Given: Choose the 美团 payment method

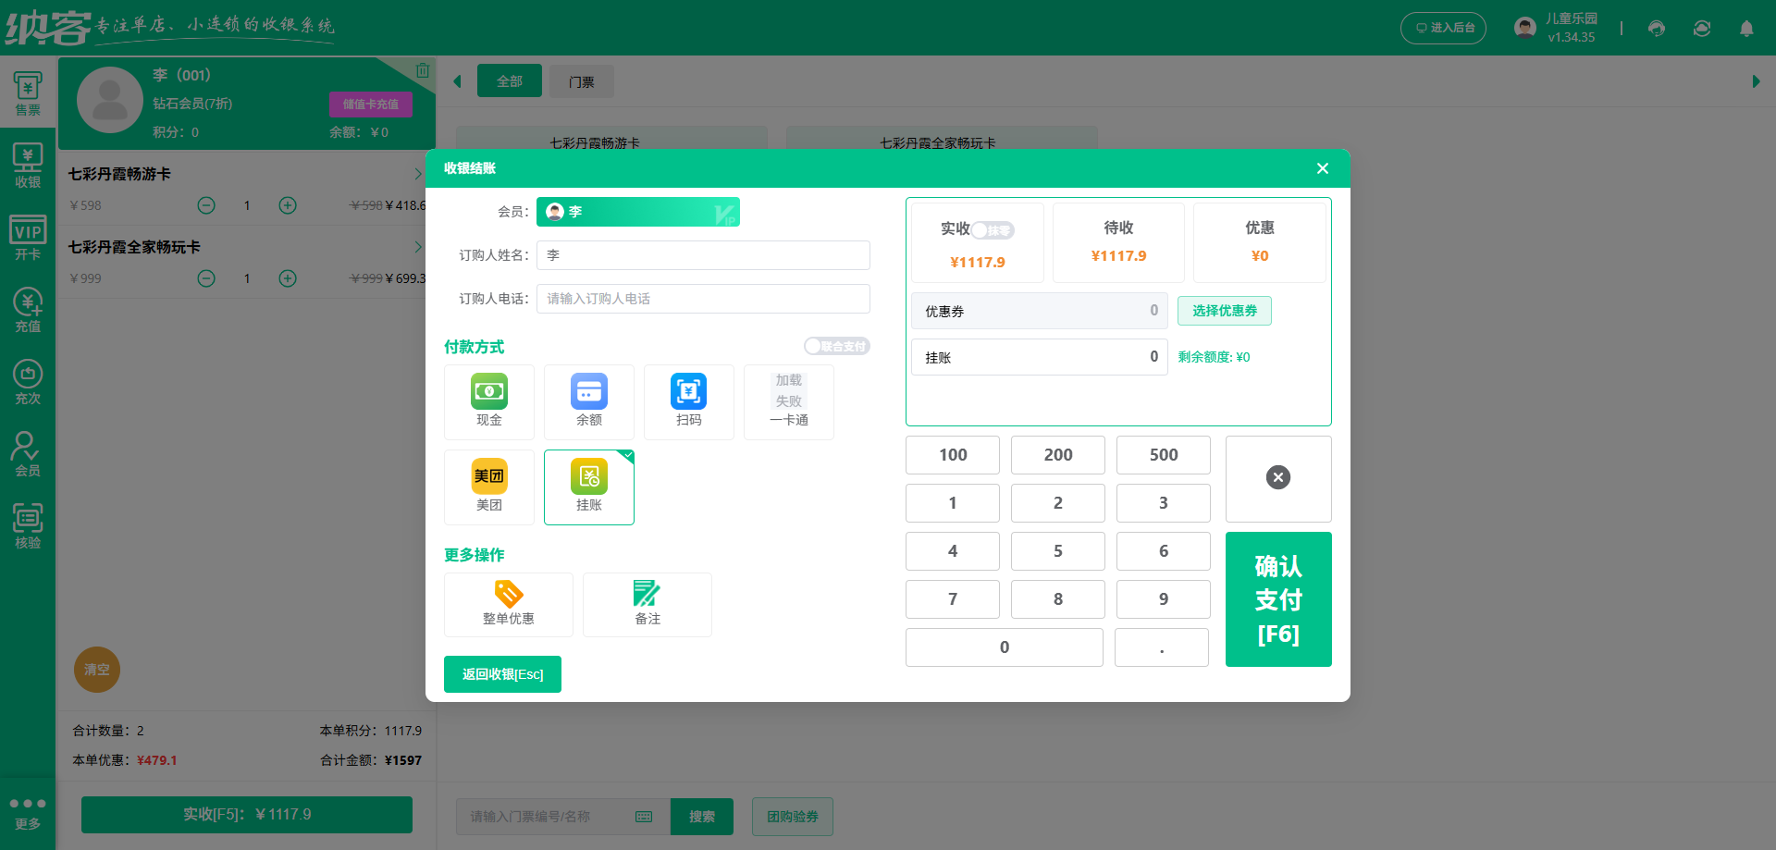Looking at the screenshot, I should (x=489, y=487).
